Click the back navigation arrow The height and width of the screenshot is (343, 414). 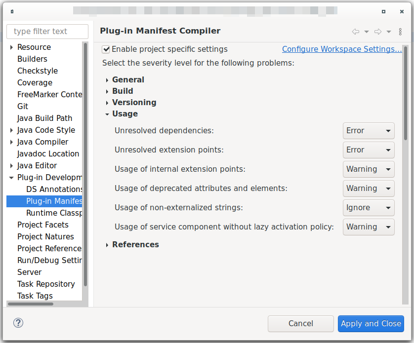(x=355, y=31)
